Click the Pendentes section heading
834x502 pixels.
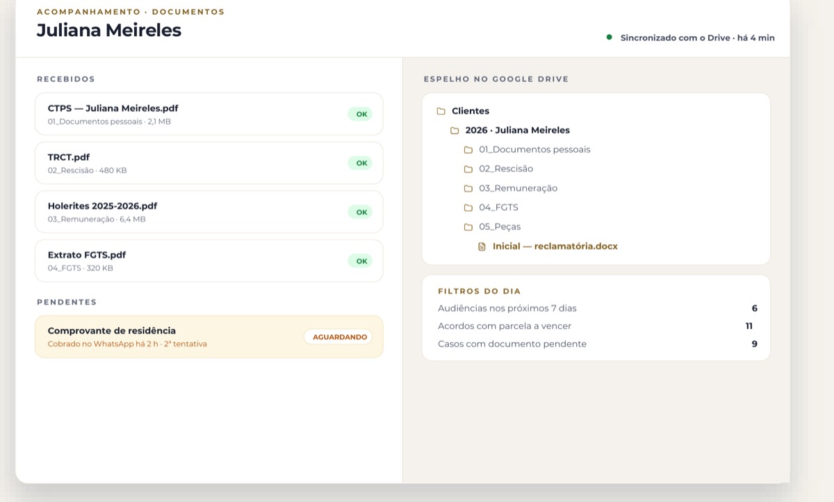click(x=67, y=302)
